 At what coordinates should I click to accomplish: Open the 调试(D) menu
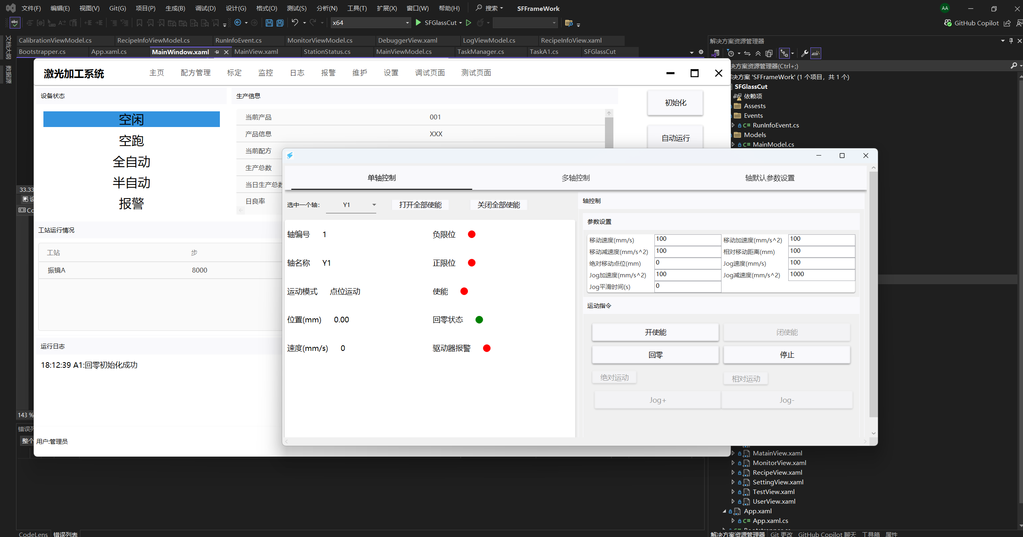(x=205, y=8)
